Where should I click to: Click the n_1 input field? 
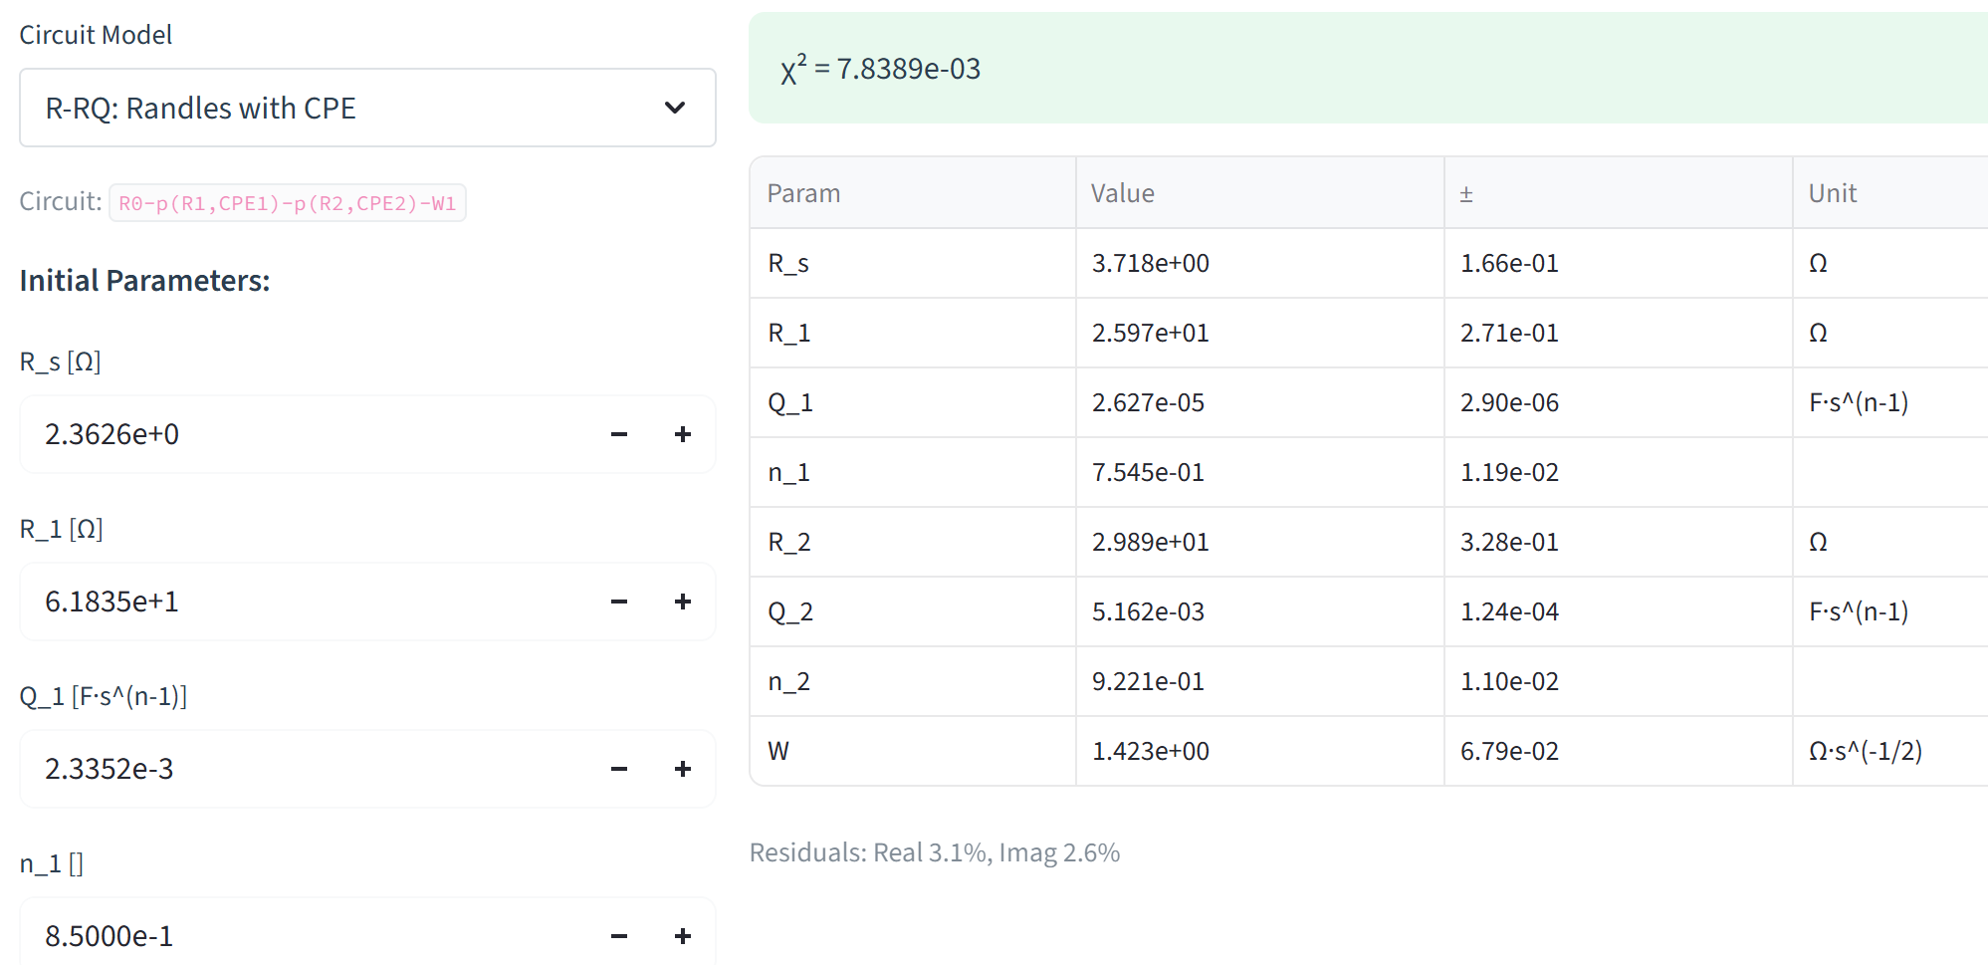pyautogui.click(x=299, y=936)
